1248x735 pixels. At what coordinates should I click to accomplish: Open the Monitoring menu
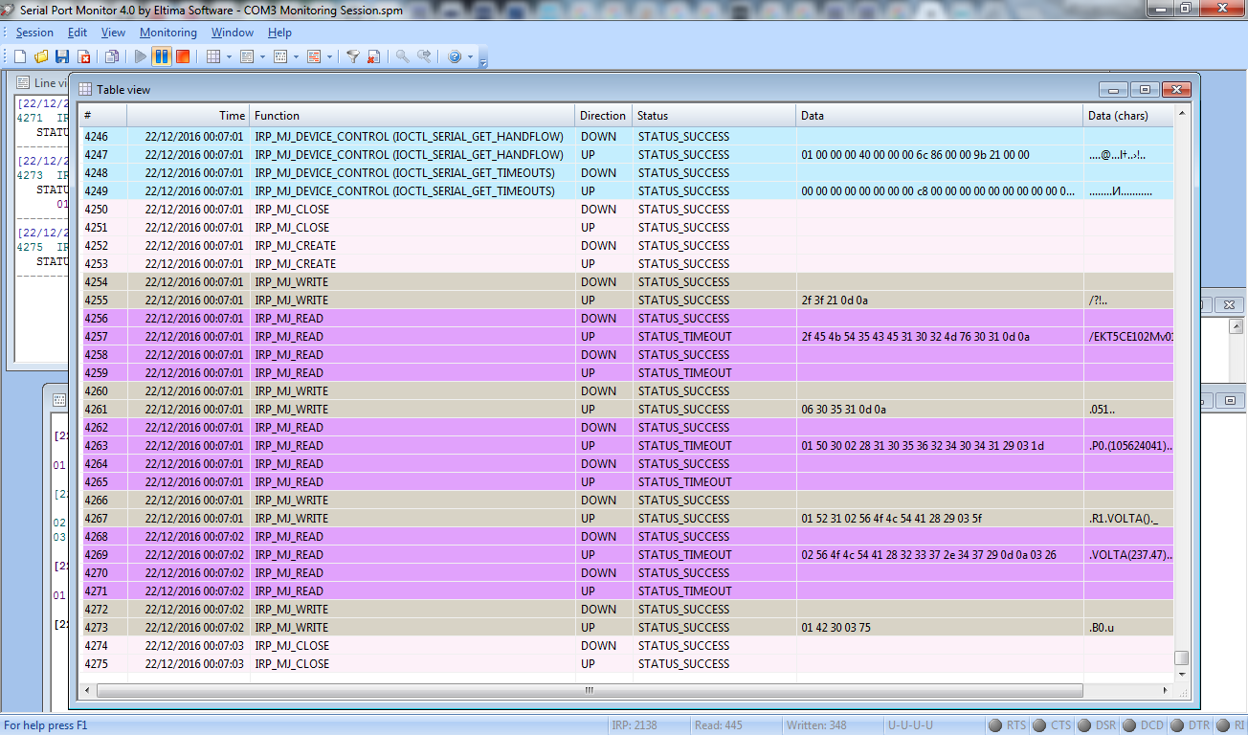tap(167, 33)
